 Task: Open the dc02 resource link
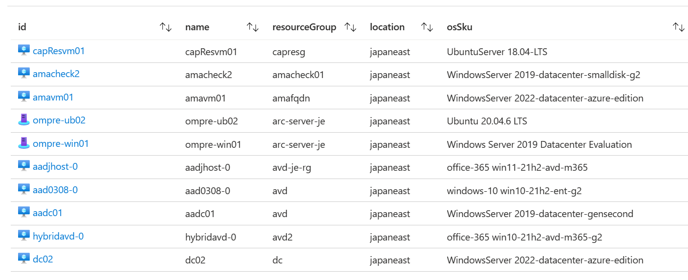(43, 259)
